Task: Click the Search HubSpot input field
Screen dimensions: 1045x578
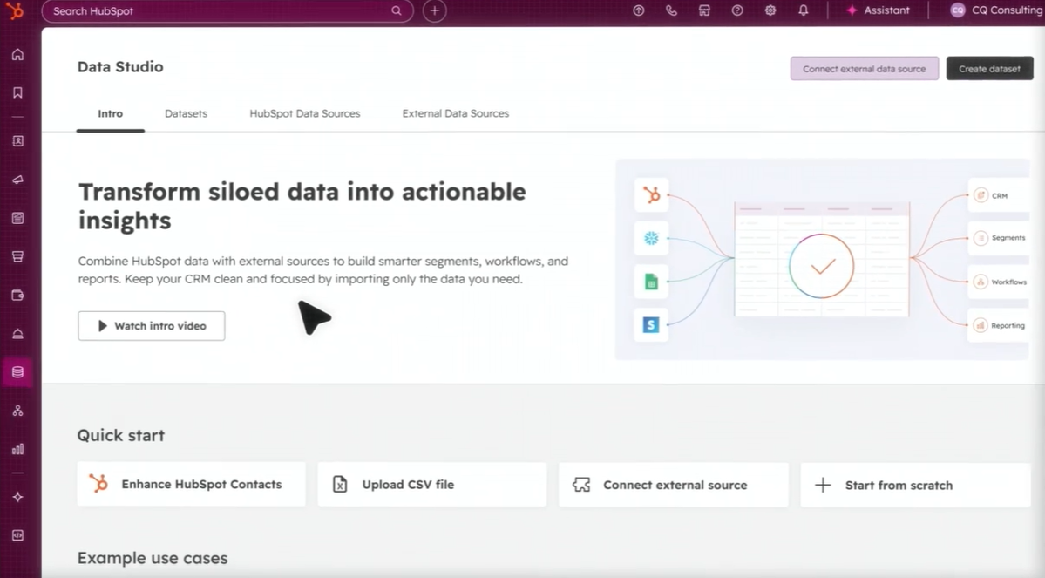Action: pyautogui.click(x=227, y=10)
